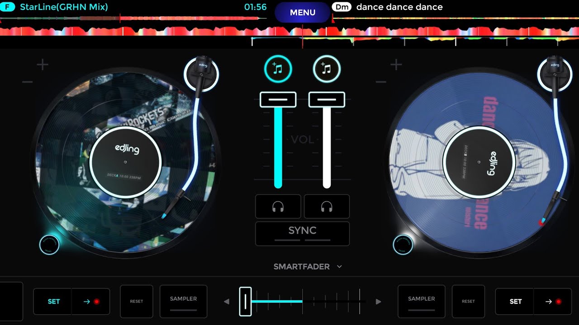The height and width of the screenshot is (325, 579).
Task: Nudge crossfader with the right arrow
Action: (379, 302)
